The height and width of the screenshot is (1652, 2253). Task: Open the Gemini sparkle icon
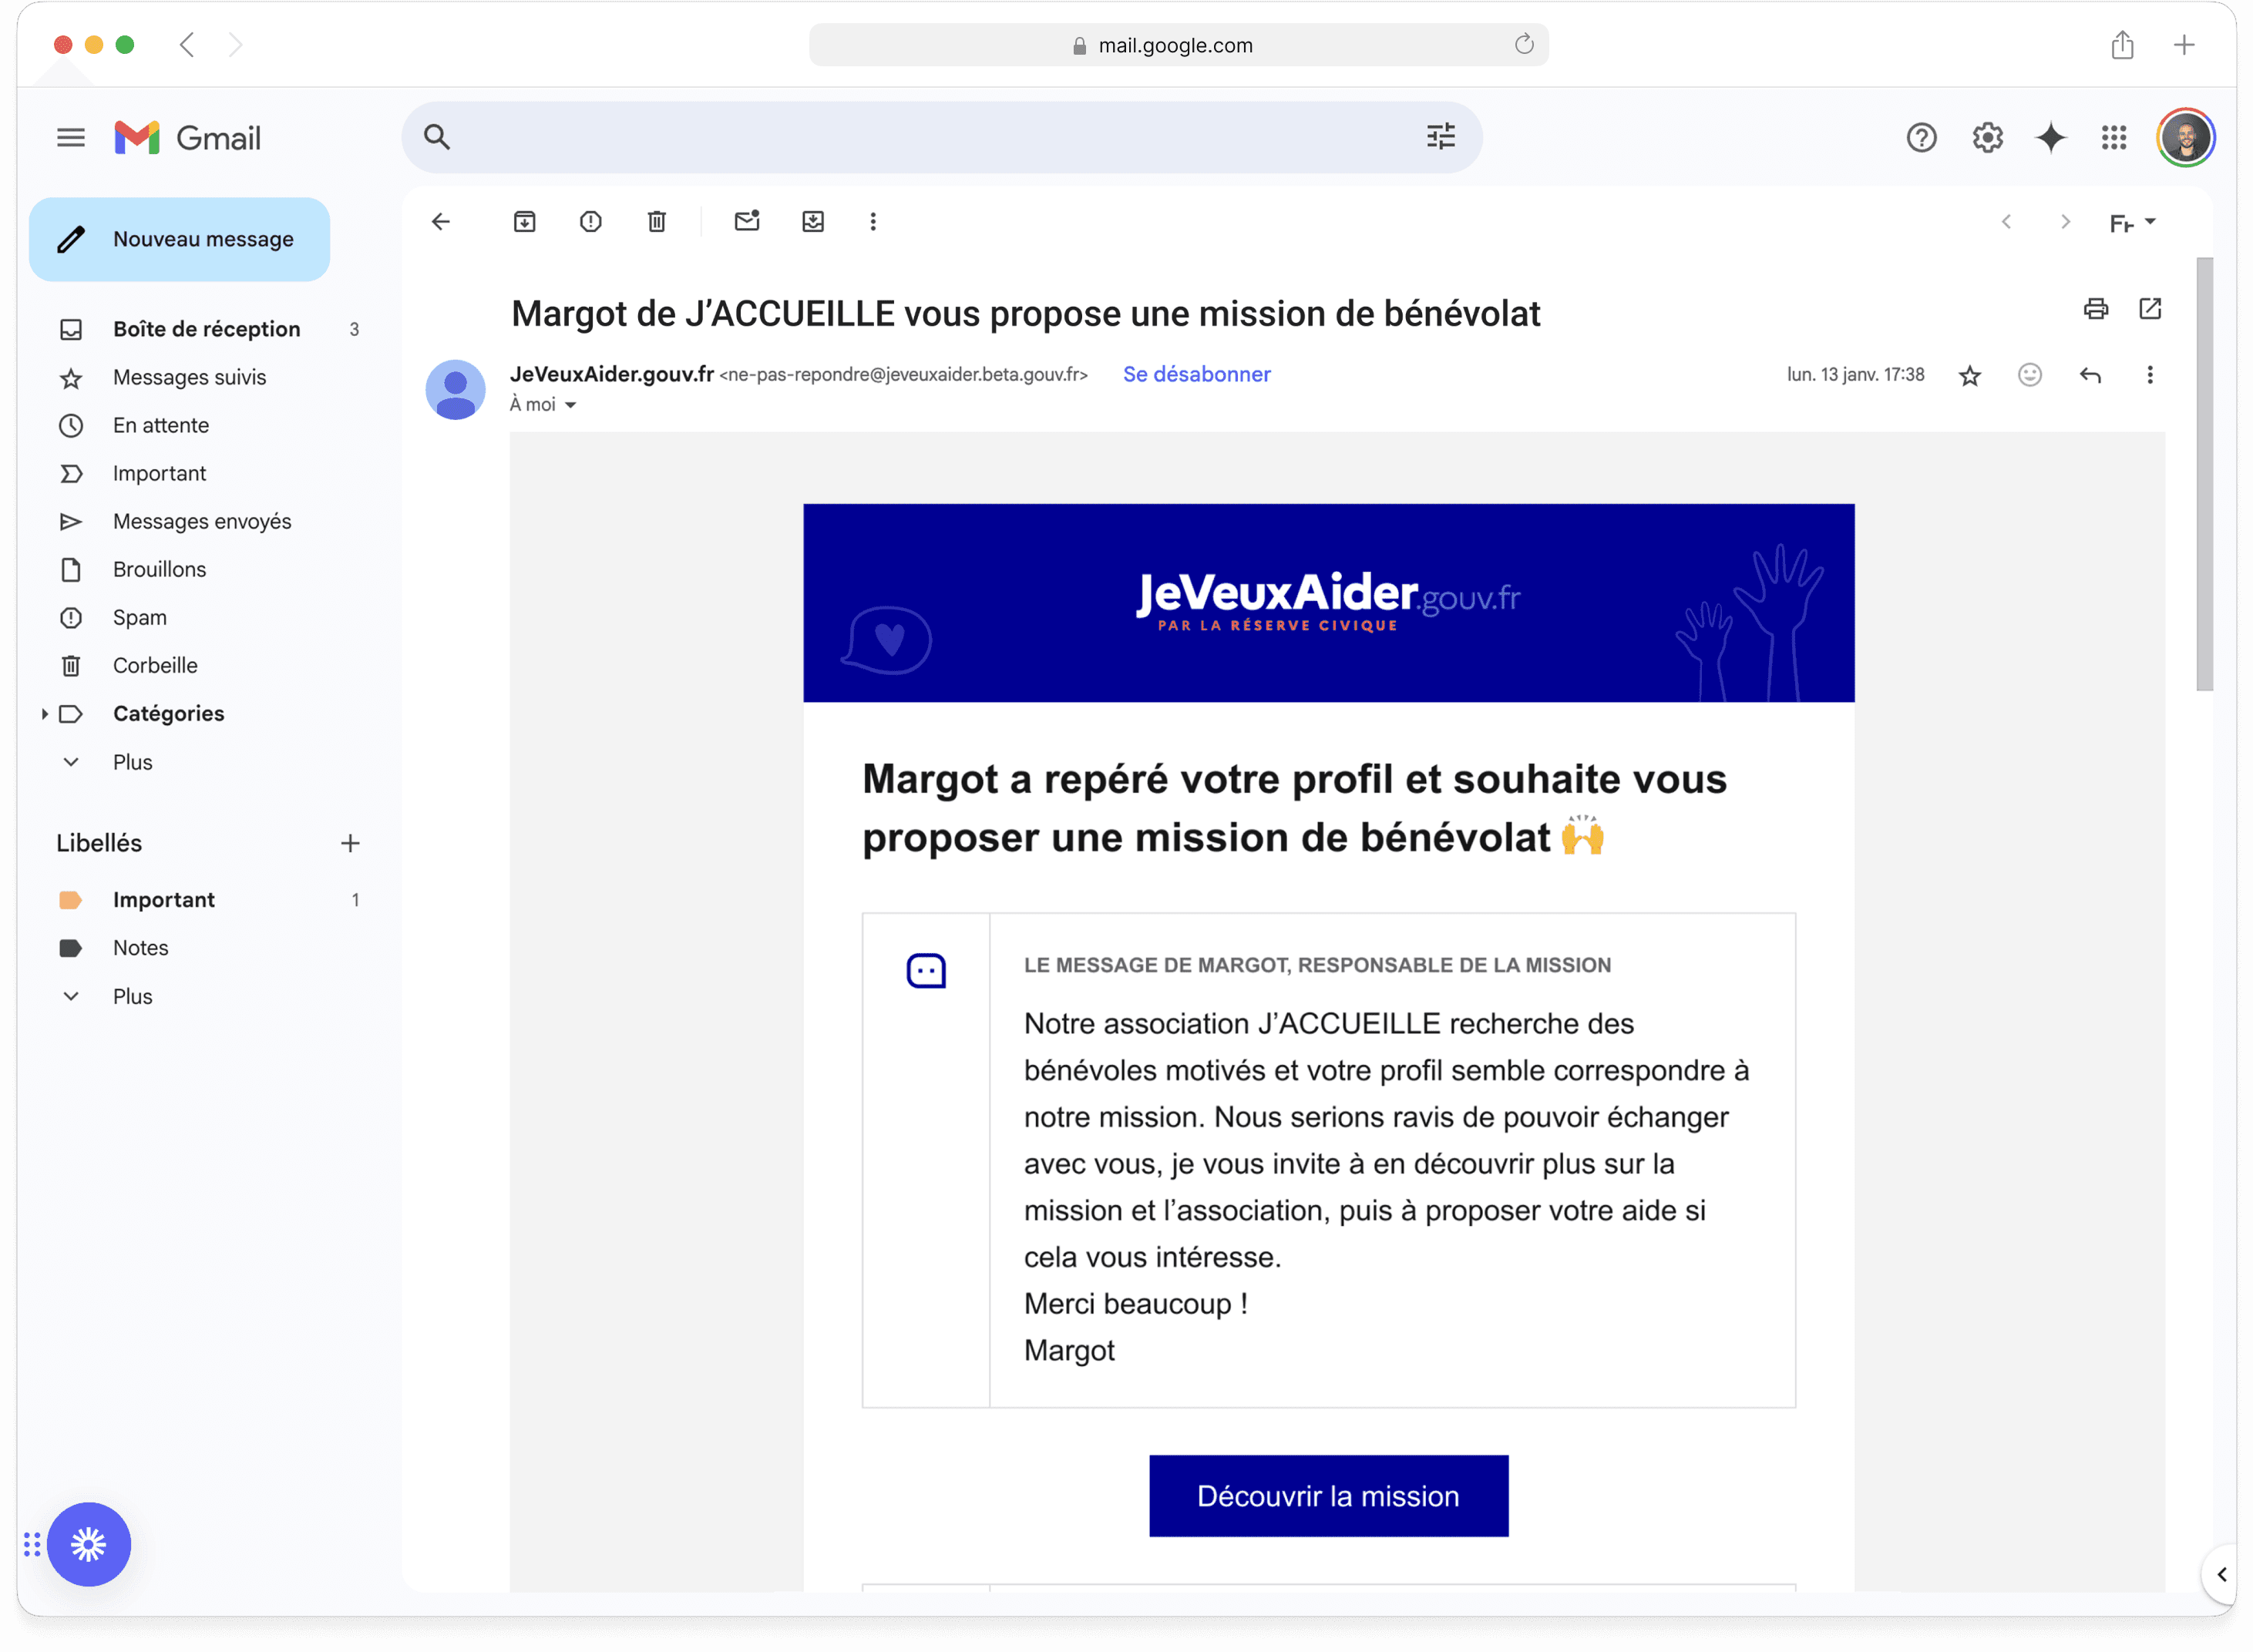pyautogui.click(x=2051, y=138)
